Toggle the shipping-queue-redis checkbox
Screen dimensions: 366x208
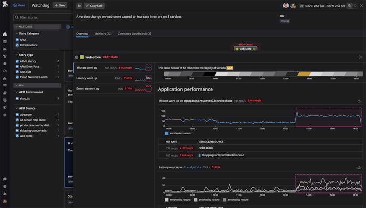(x=17, y=131)
